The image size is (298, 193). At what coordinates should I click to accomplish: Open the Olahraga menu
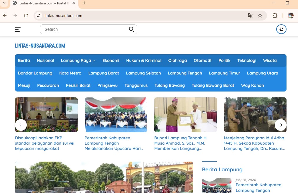tap(178, 60)
